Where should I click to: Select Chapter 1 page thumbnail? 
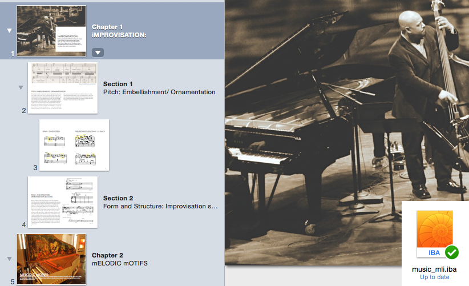point(51,31)
